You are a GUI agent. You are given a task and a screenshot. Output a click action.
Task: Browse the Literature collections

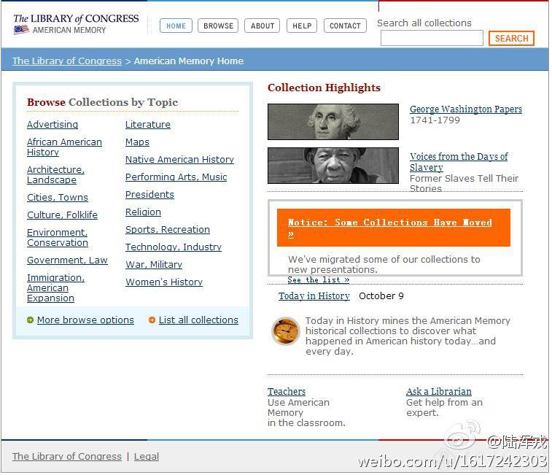pyautogui.click(x=148, y=124)
